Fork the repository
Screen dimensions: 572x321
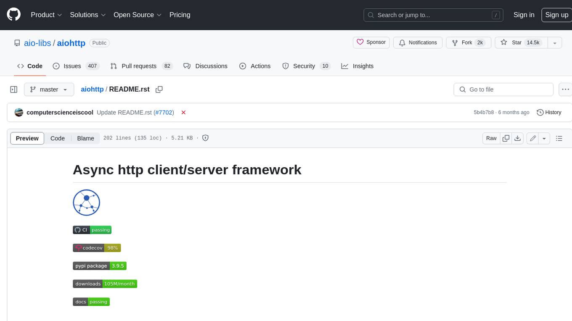[x=469, y=42]
